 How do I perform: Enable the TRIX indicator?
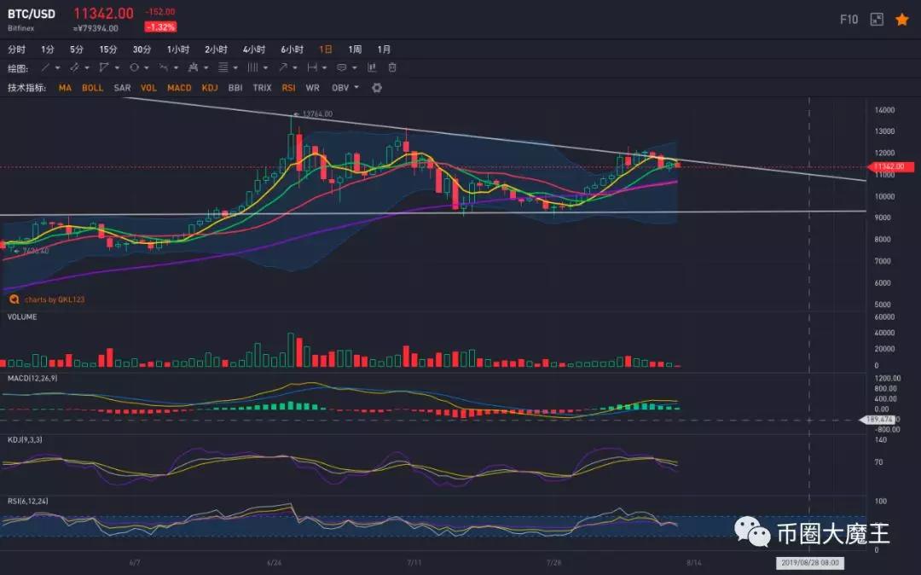click(262, 88)
